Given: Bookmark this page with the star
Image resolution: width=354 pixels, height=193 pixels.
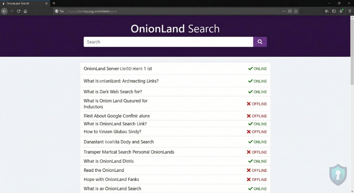Looking at the screenshot, I should pyautogui.click(x=296, y=11).
